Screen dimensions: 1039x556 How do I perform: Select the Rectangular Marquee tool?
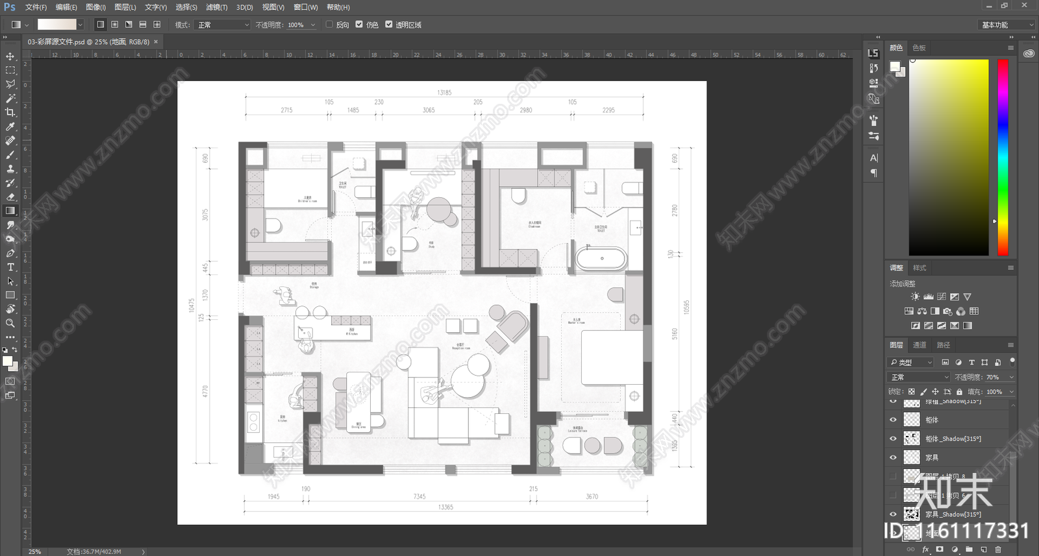(x=10, y=70)
